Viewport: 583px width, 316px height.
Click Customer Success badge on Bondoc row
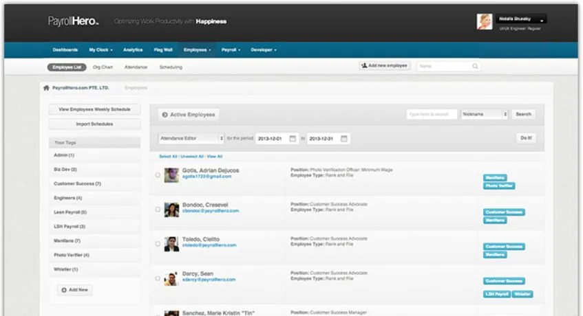click(504, 212)
